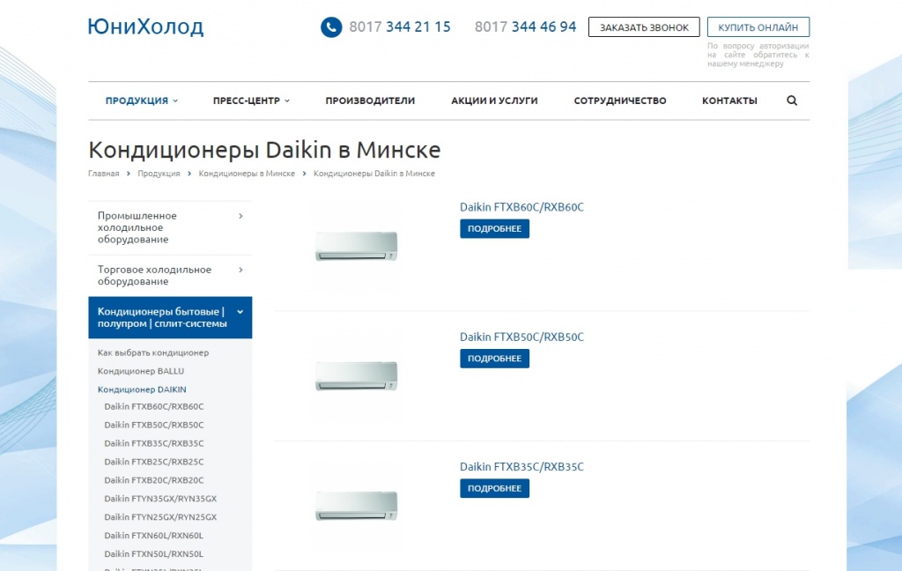Select Daikin FTXB60C/RXB60C in sidebar

pos(154,406)
